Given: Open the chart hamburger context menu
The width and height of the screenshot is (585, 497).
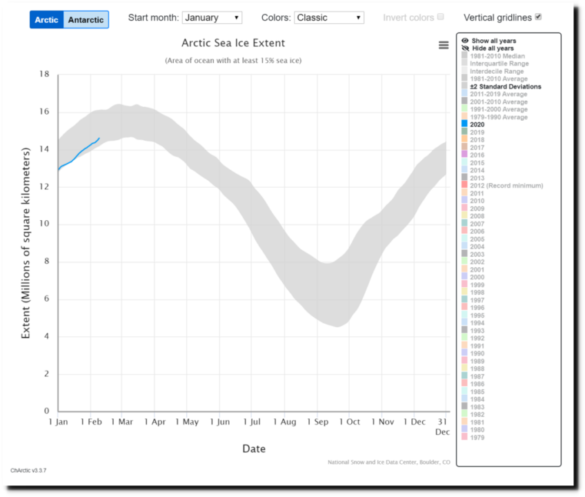Looking at the screenshot, I should (x=444, y=46).
